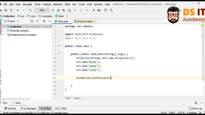Build project with the green hammer icon
205x115 pixels.
[30, 10]
